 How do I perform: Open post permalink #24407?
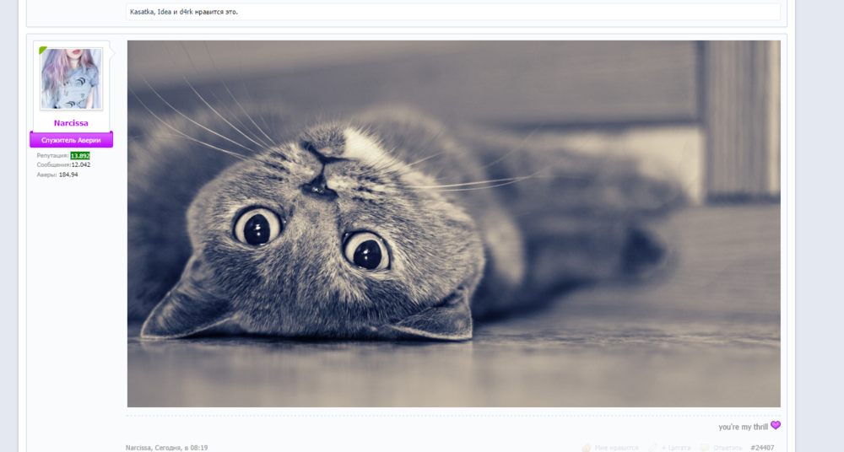click(x=762, y=448)
